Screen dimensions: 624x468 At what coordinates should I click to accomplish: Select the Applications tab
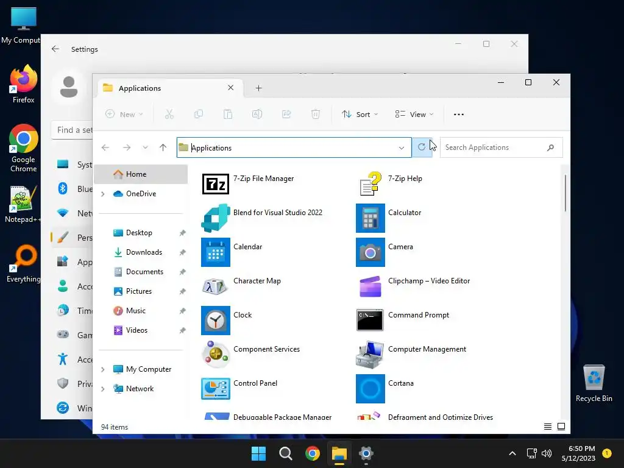[170, 88]
